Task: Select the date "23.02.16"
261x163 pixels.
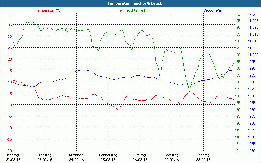Action: coord(45,160)
